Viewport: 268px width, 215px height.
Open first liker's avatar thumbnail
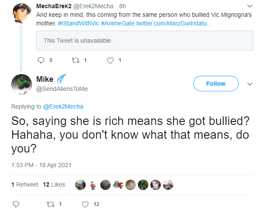(80, 185)
